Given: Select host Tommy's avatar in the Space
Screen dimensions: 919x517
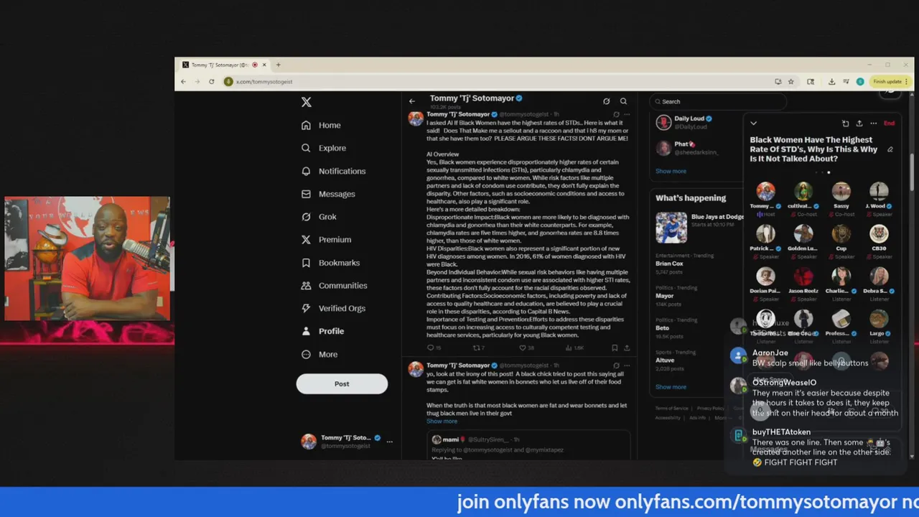Looking at the screenshot, I should pyautogui.click(x=765, y=192).
